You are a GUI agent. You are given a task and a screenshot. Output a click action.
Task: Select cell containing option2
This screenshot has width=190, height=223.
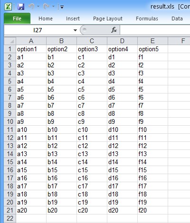click(x=61, y=49)
